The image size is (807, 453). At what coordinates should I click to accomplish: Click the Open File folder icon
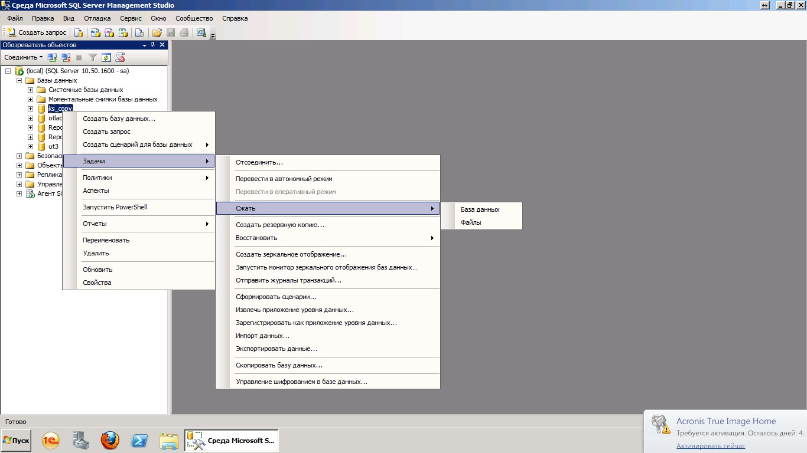pos(157,32)
